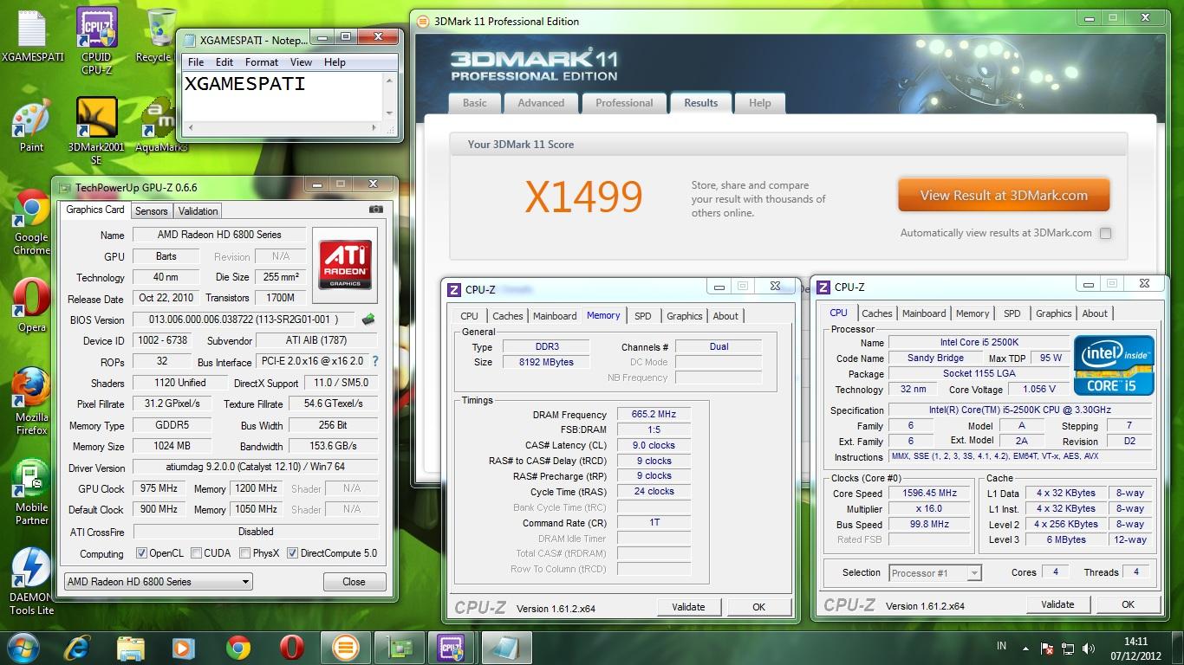Viewport: 1184px width, 665px height.
Task: Open Notepad Format menu
Action: click(262, 62)
